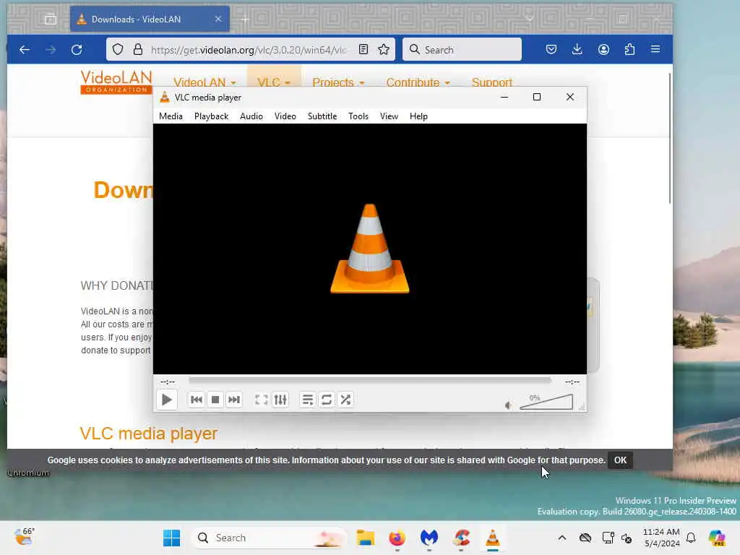This screenshot has width=740, height=555.
Task: Expand the Projects nav dropdown
Action: tap(338, 82)
